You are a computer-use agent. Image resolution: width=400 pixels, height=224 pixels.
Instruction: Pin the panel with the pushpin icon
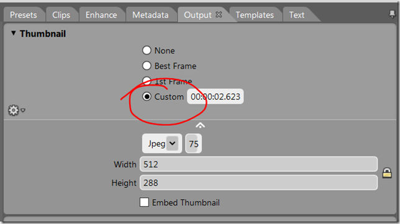point(392,14)
